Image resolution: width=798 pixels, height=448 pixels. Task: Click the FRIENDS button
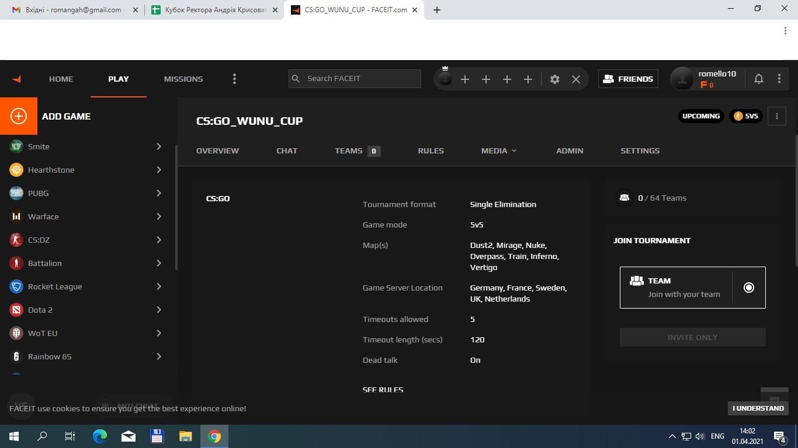628,79
